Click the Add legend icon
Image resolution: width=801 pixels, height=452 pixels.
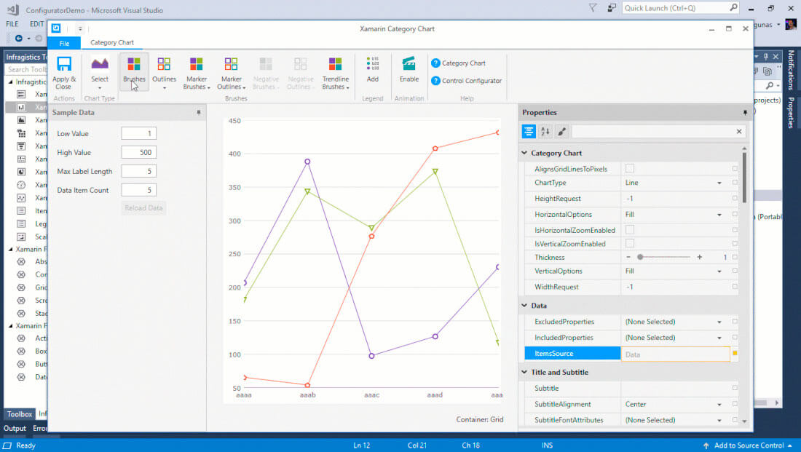pos(373,63)
